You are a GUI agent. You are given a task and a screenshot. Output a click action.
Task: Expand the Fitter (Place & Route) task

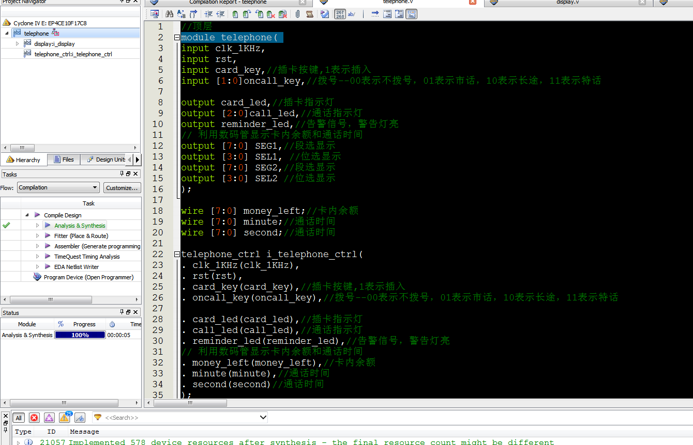[x=37, y=235]
